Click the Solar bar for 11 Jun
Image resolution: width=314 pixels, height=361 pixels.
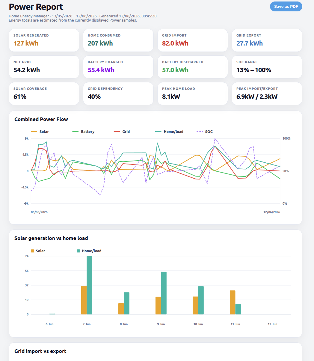(x=233, y=302)
